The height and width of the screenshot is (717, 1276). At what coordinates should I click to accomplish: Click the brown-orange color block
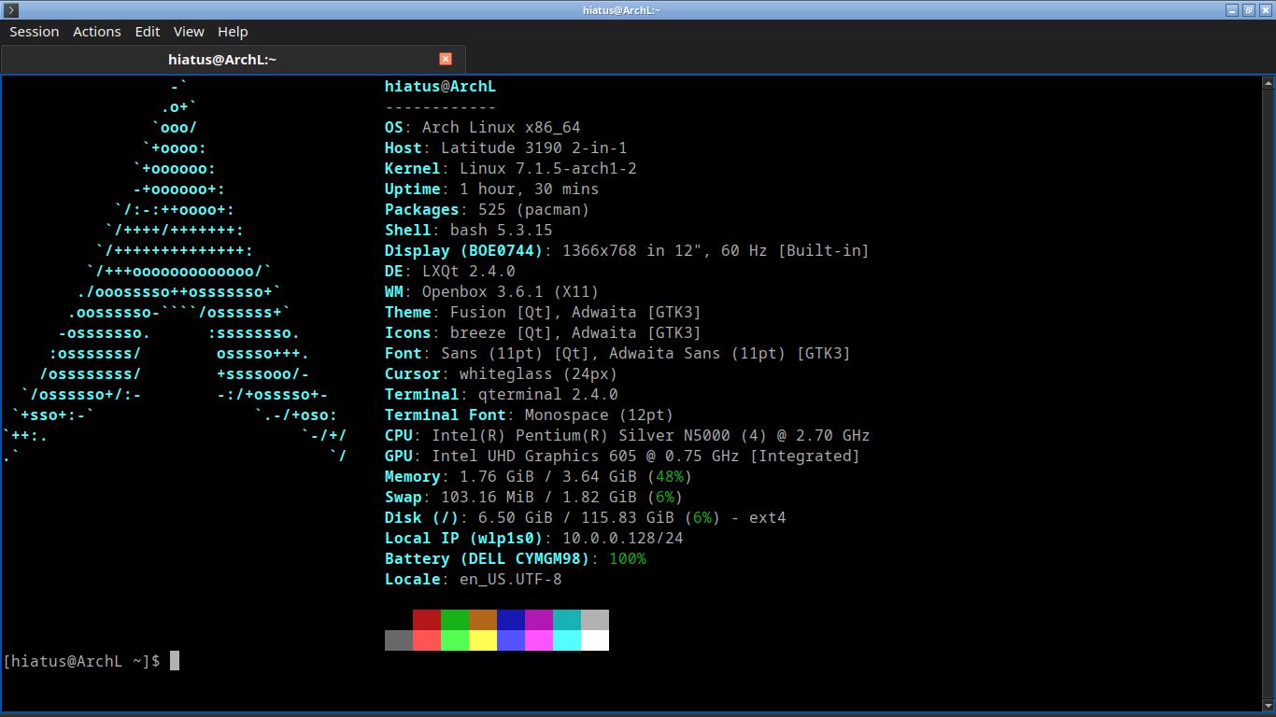[483, 620]
